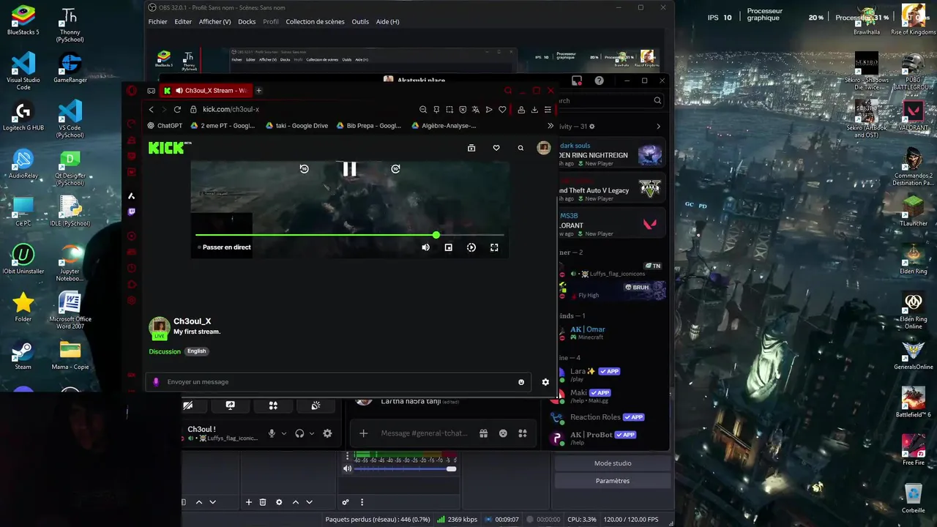Open Discord help question icon

(600, 81)
